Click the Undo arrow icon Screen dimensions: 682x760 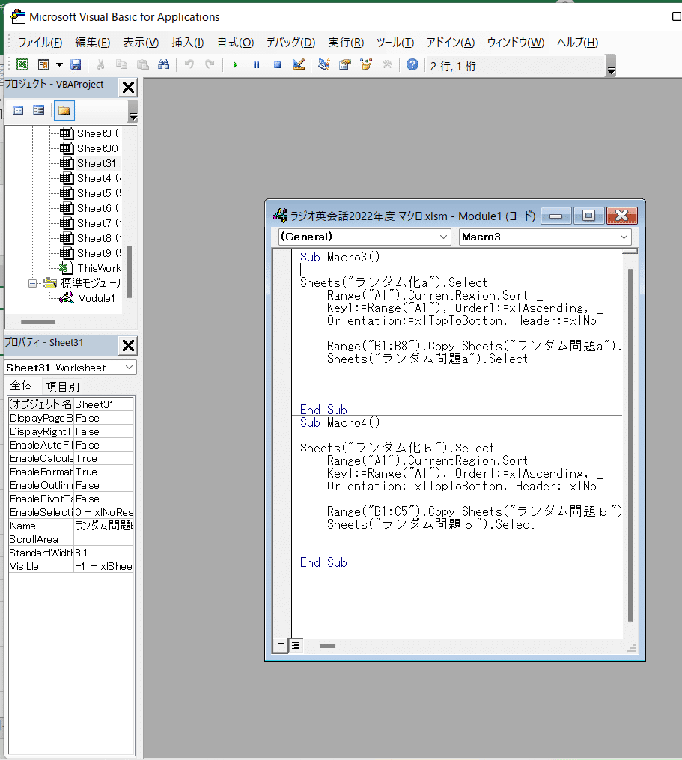tap(189, 64)
